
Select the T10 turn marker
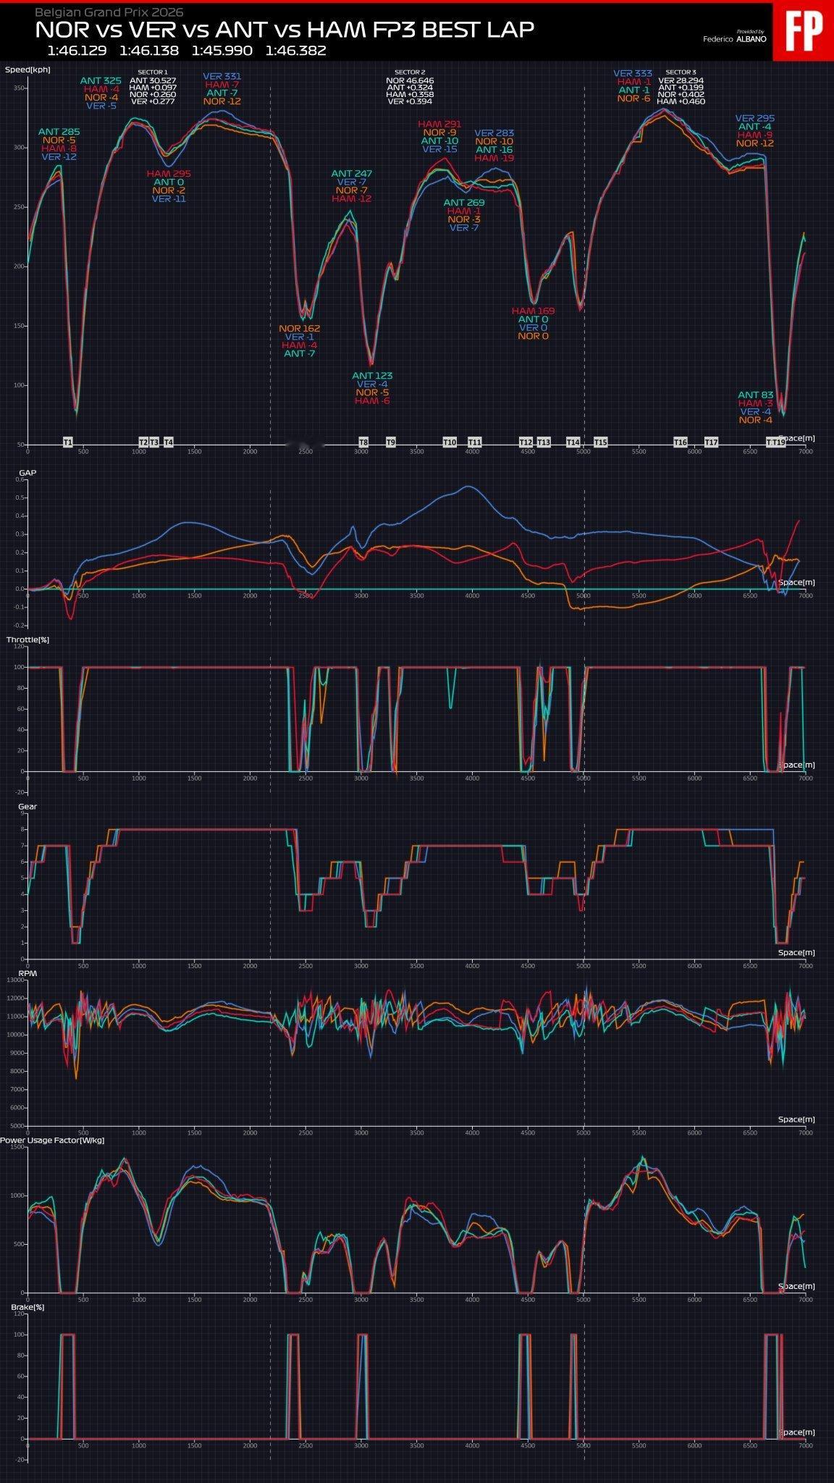point(450,442)
